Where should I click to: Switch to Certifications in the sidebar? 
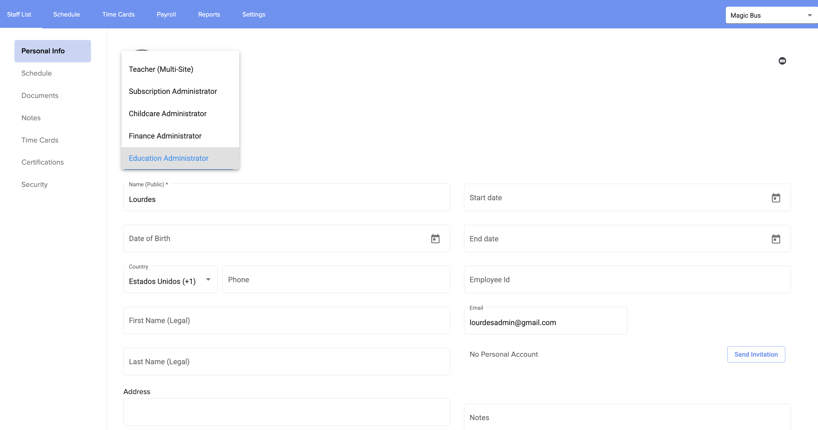pos(43,162)
